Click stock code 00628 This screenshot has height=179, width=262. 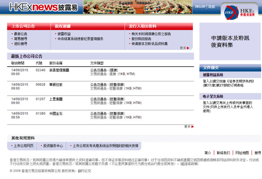click(x=40, y=85)
